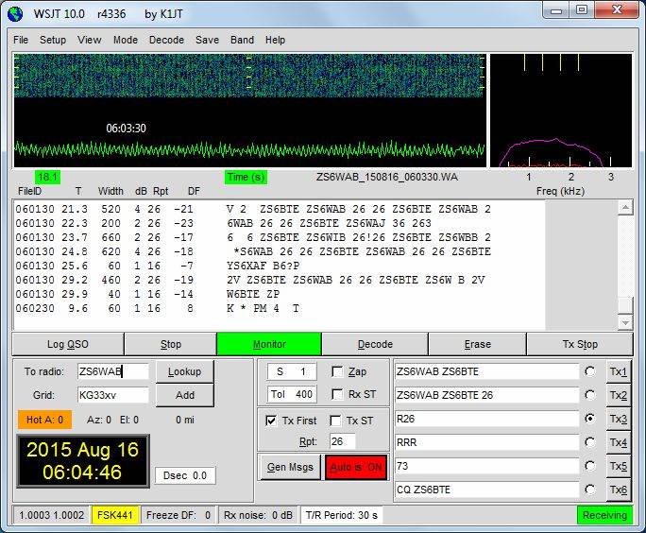This screenshot has width=646, height=533.
Task: Click the decode list scrollbar thumb
Action: tap(625, 305)
